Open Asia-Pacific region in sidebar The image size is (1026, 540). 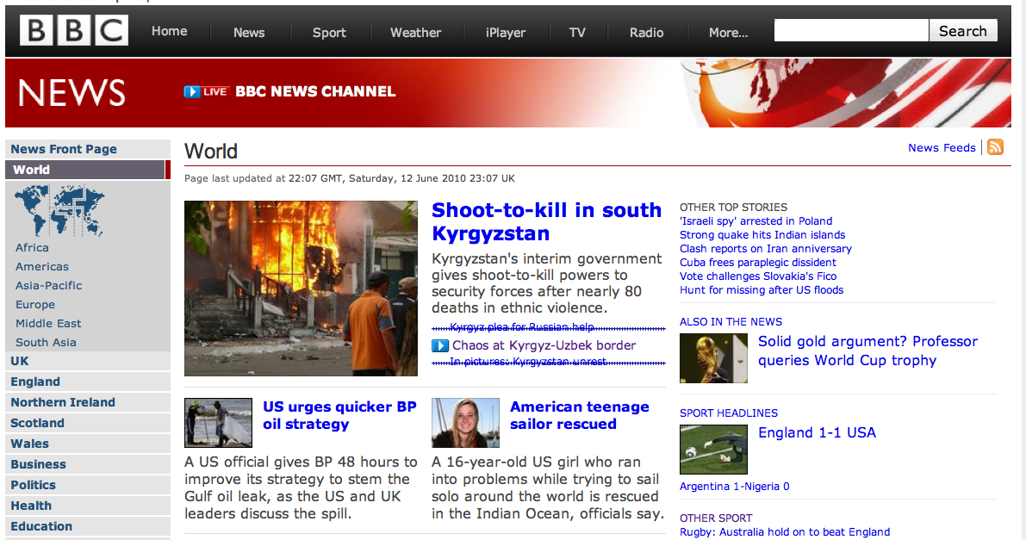[x=49, y=285]
